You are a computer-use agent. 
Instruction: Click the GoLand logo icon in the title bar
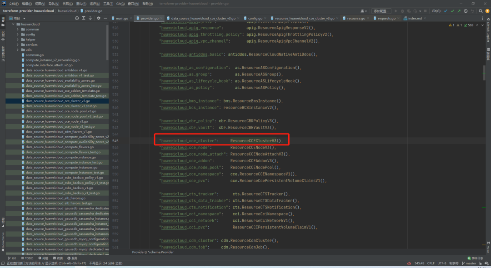coord(4,4)
